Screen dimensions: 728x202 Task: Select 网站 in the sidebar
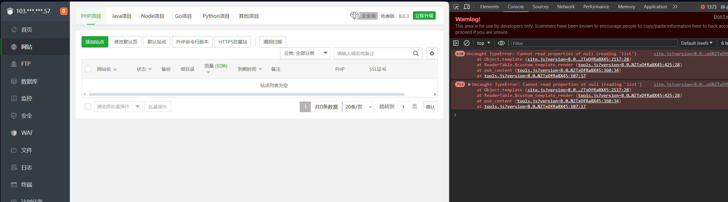click(x=35, y=47)
